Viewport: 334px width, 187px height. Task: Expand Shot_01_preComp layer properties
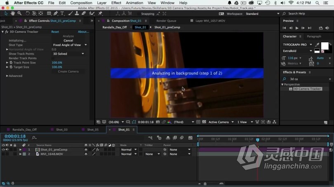[20, 150]
